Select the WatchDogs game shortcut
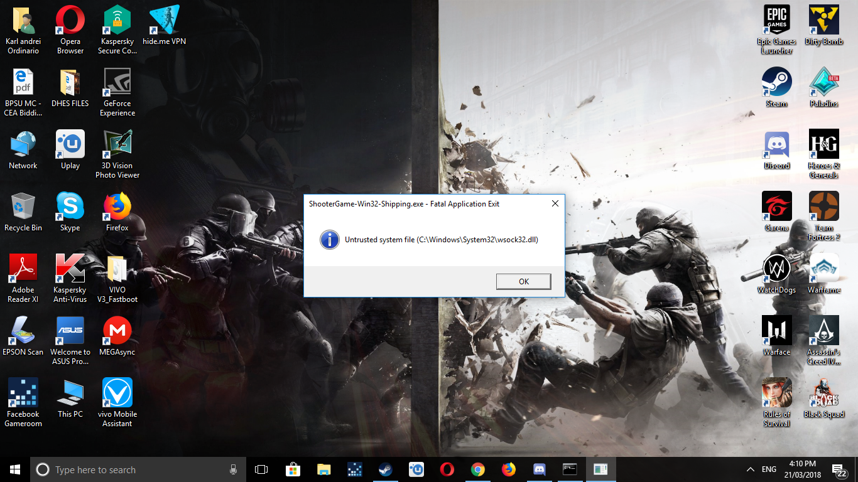This screenshot has width=858, height=482. click(777, 274)
